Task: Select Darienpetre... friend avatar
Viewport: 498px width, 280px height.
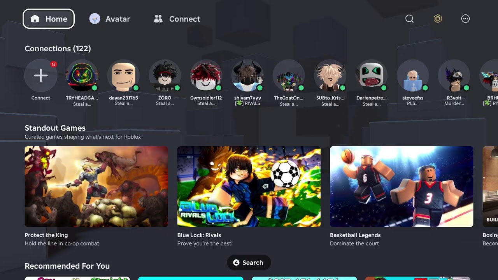Action: (372, 75)
